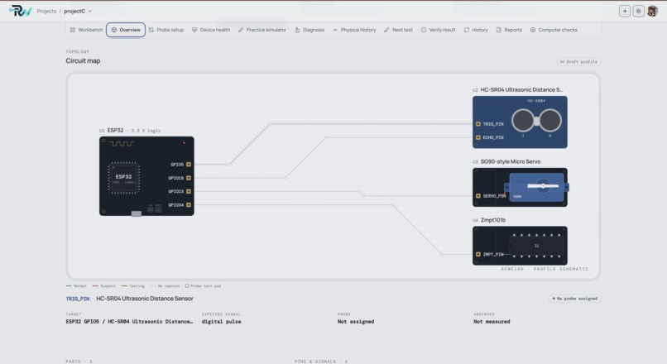Click the No probe assigned badge
The image size is (667, 364).
(574, 299)
